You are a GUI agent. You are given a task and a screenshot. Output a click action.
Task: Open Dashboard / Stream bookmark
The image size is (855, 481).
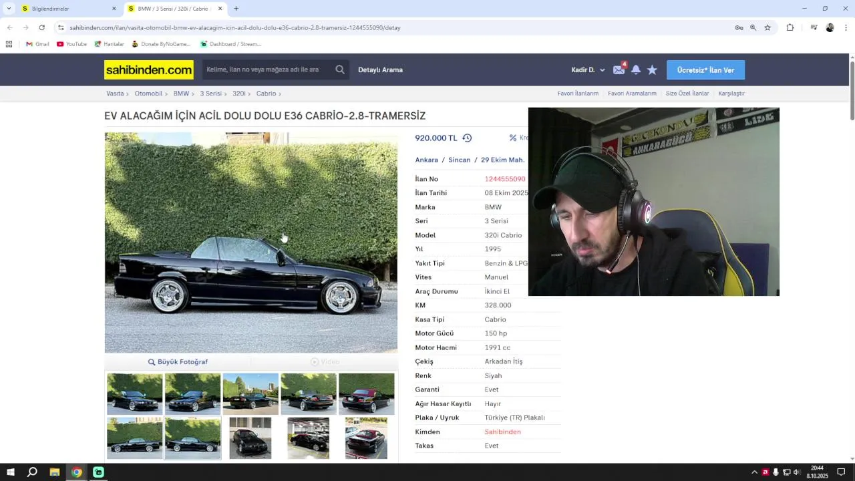tap(230, 44)
